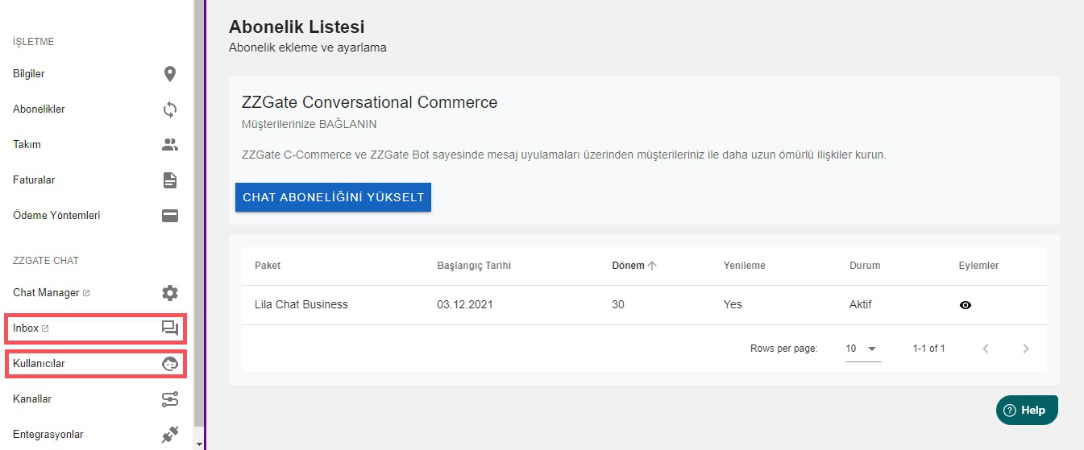
Task: Open the Help widget
Action: point(1026,410)
